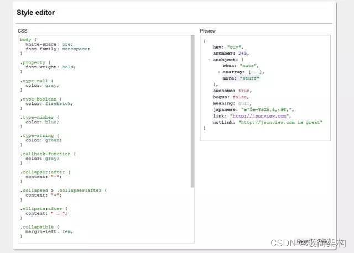Viewport: 354px width, 253px height.
Task: Click the 'Style editor' heading
Action: tap(35, 13)
